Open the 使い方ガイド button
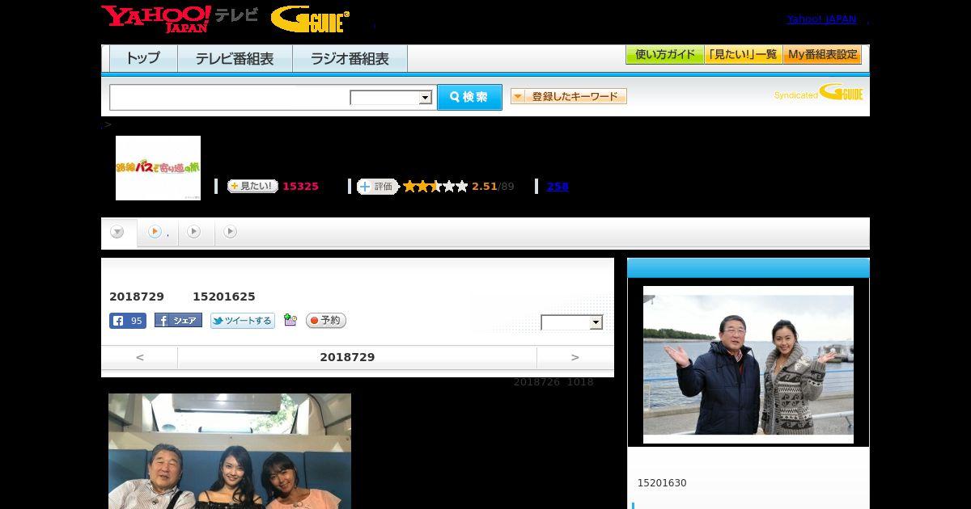 click(x=664, y=55)
